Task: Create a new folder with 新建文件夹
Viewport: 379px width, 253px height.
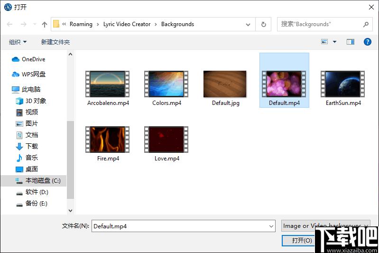Action: (x=55, y=42)
